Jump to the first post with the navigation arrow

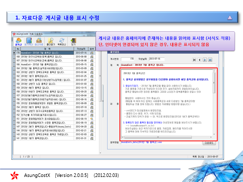(x=194, y=60)
